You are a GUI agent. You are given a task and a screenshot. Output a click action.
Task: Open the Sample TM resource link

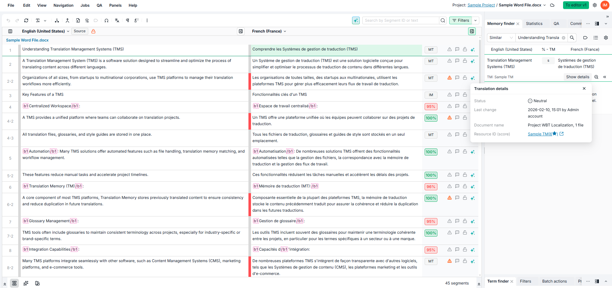coord(543,134)
